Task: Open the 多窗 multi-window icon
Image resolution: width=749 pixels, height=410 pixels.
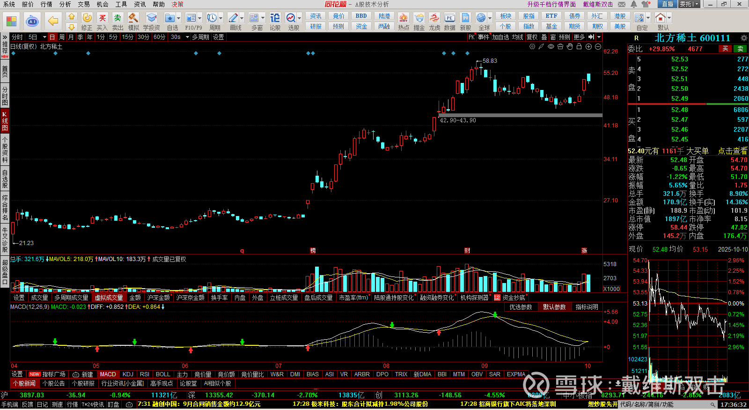Action: (x=254, y=18)
